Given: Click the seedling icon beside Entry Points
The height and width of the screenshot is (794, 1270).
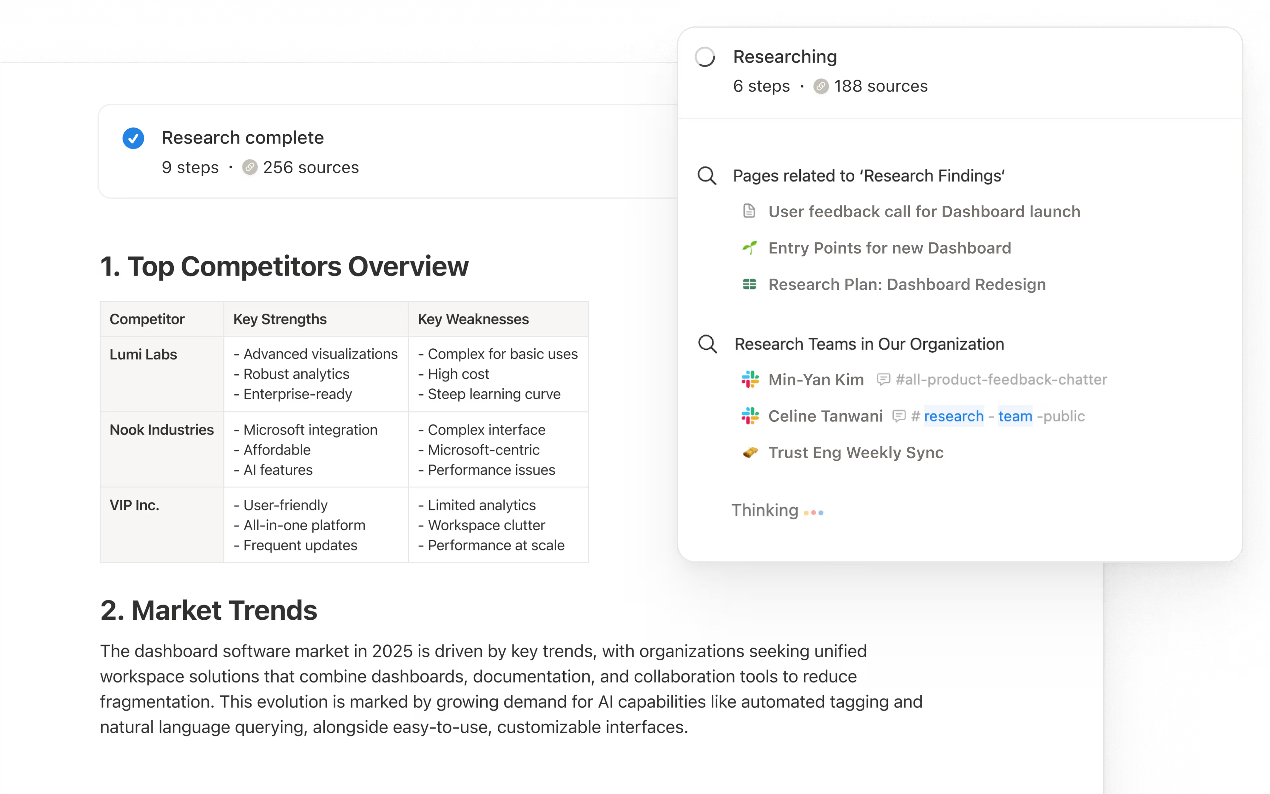Looking at the screenshot, I should pos(749,247).
